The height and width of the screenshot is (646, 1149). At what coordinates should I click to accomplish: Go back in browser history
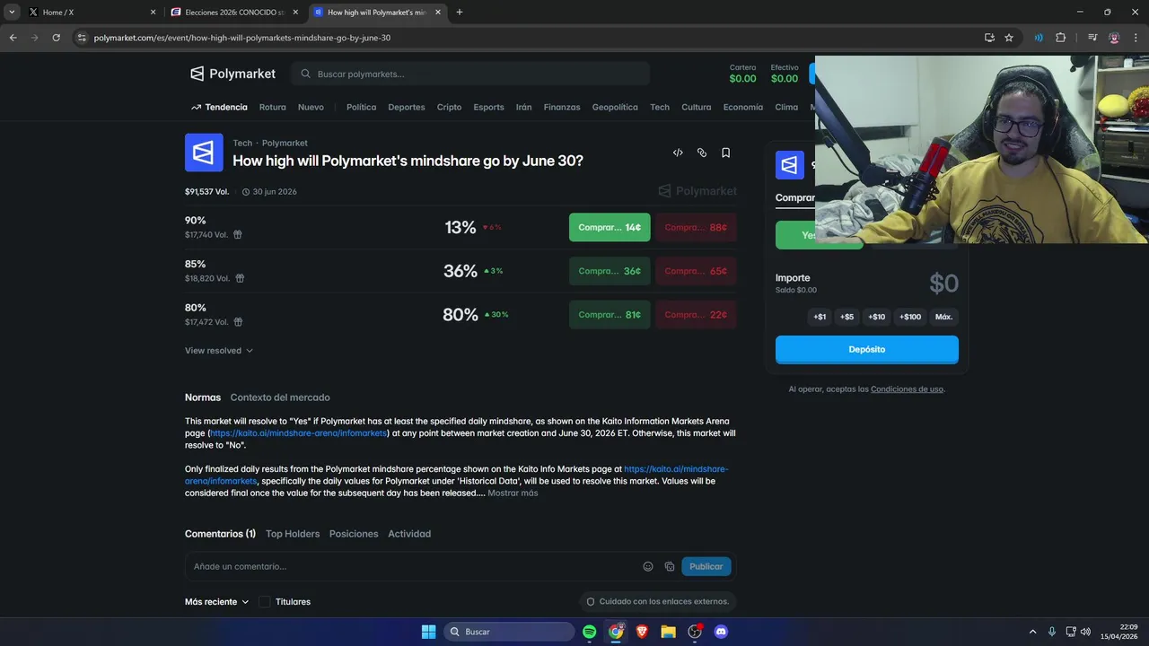click(x=13, y=38)
